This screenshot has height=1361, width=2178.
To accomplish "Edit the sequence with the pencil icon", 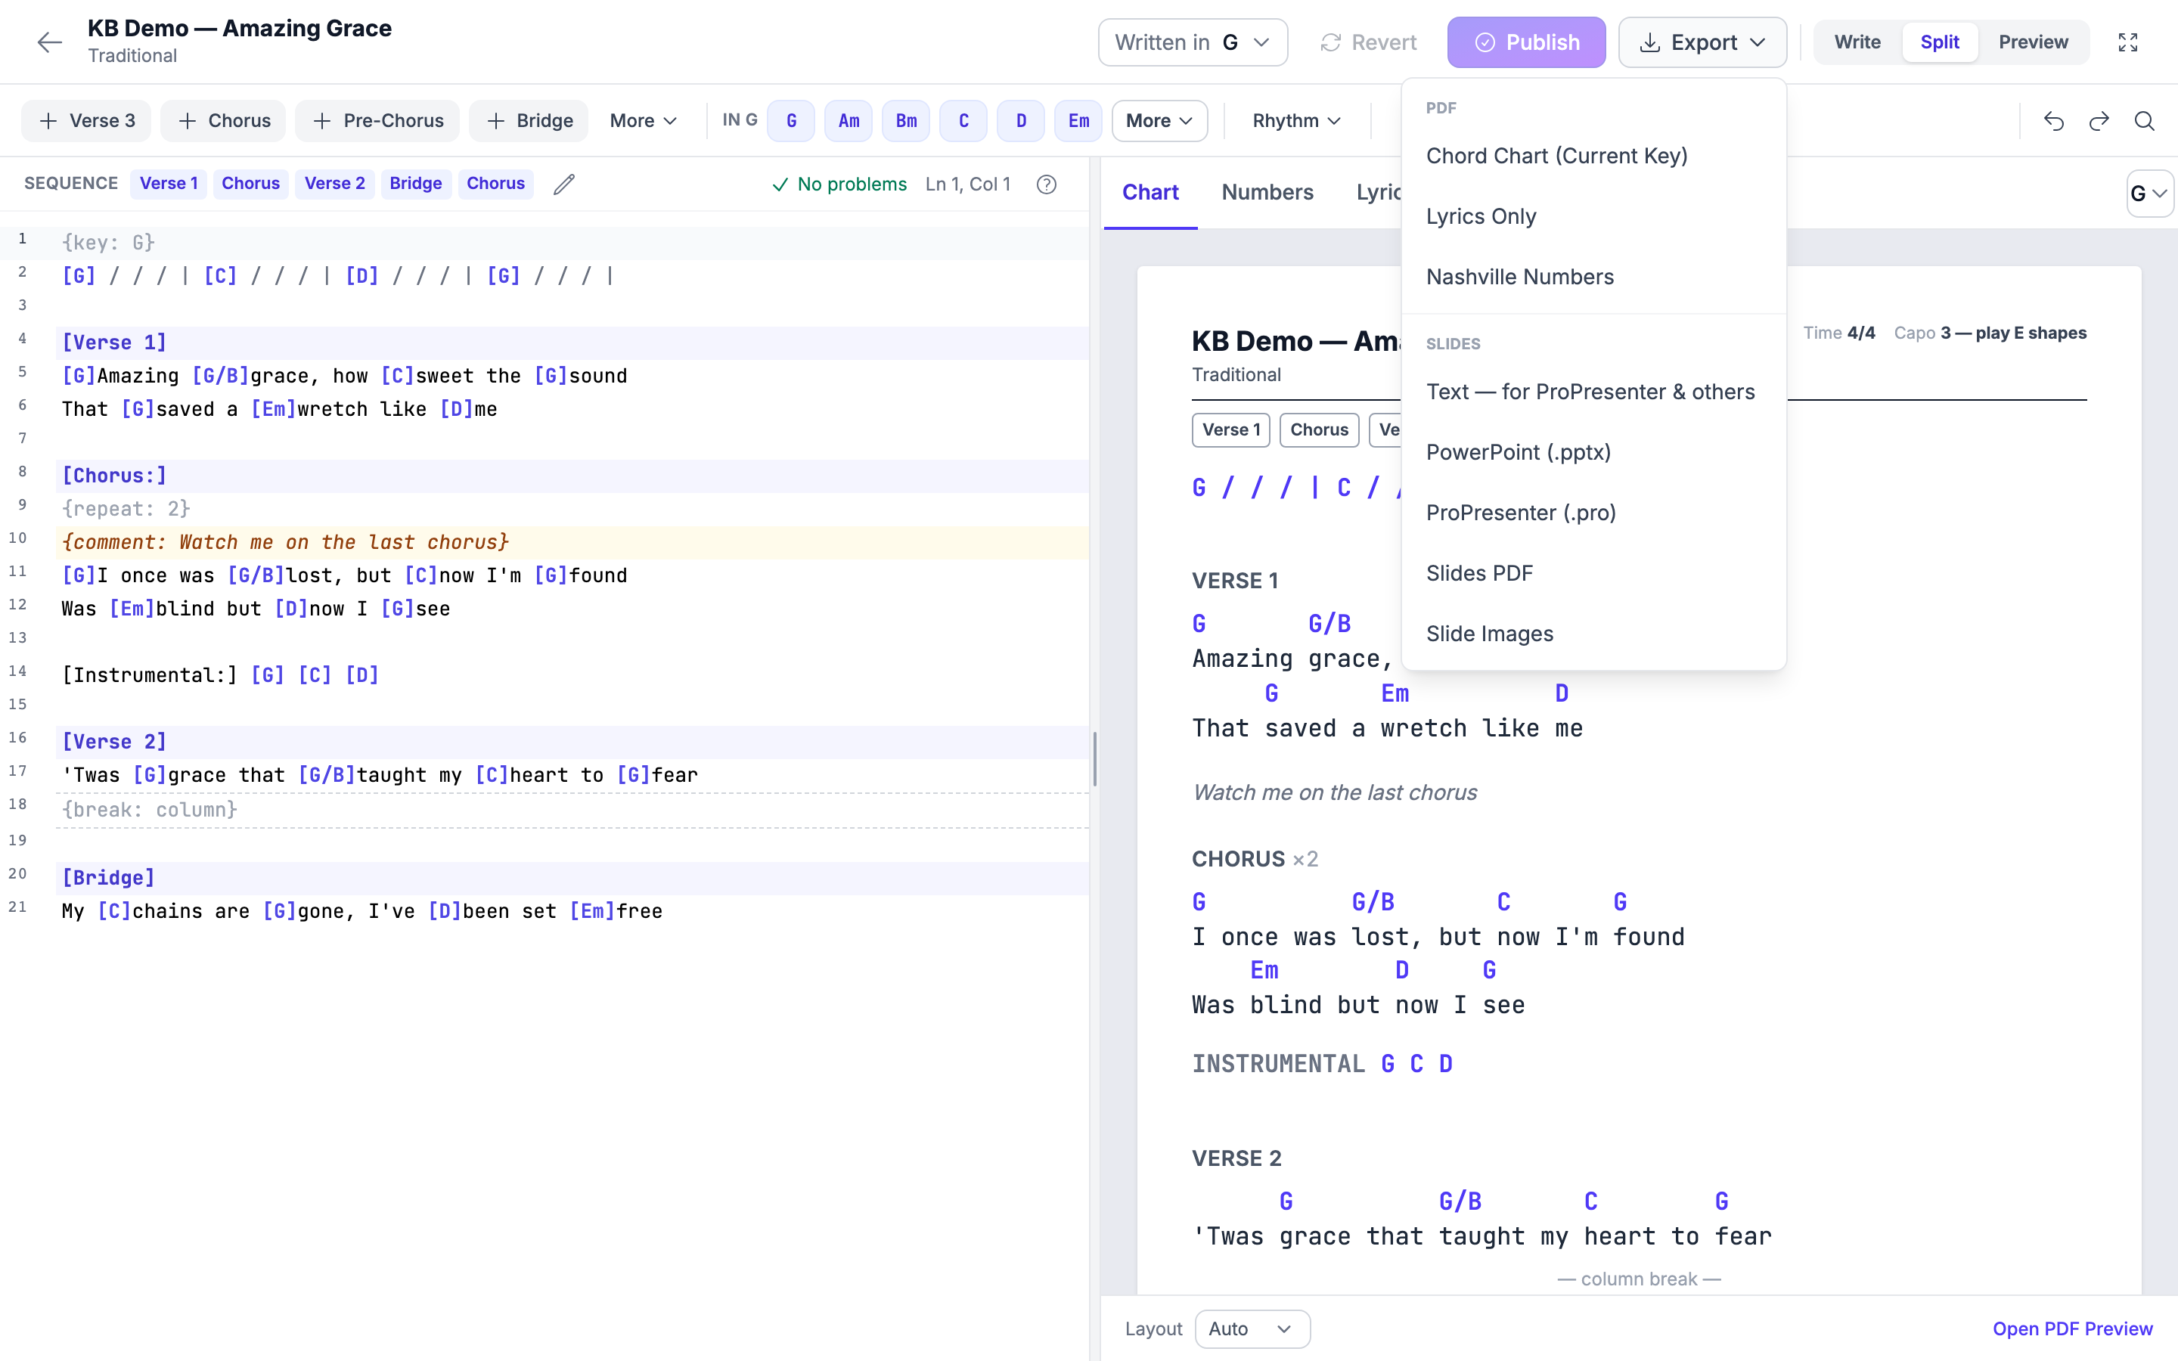I will point(564,184).
